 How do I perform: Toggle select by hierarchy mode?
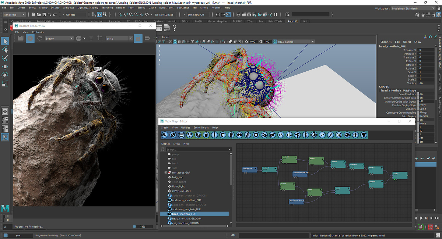coord(94,15)
